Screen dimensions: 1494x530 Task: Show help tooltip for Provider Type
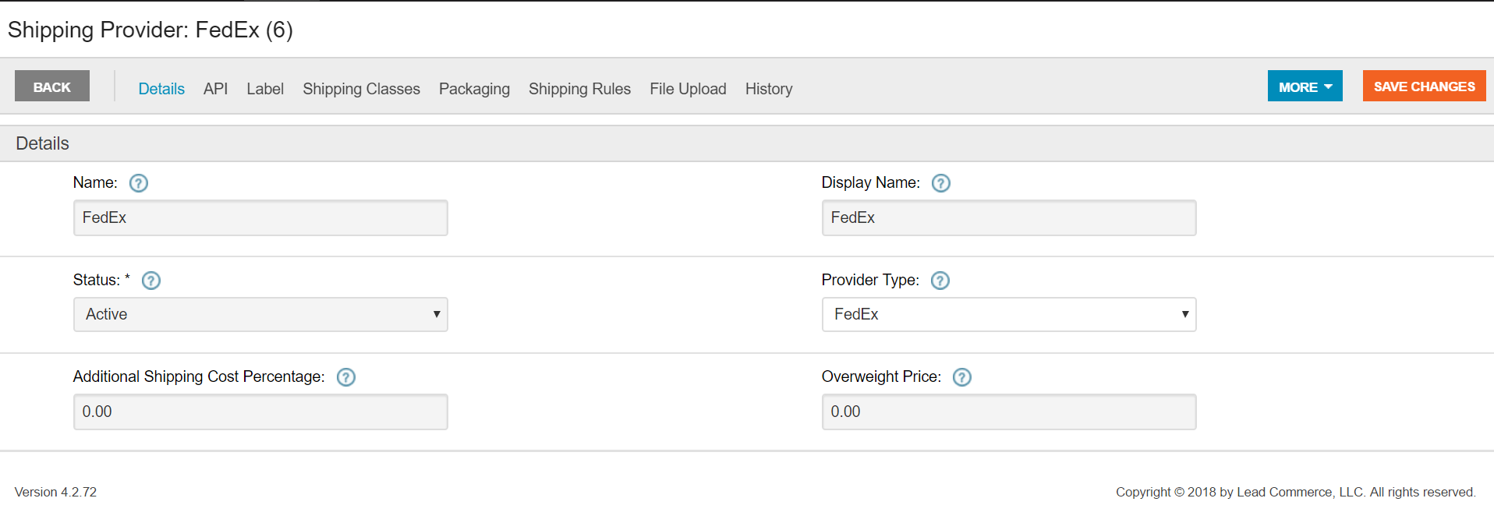tap(940, 281)
